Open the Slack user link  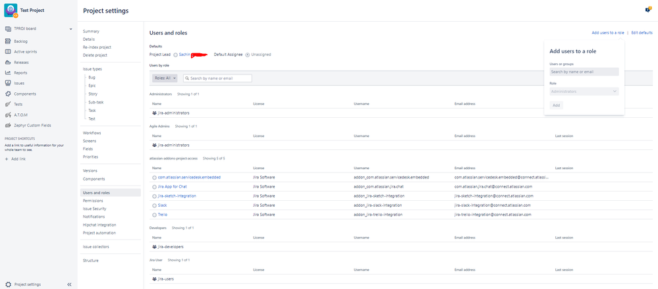[x=163, y=205]
